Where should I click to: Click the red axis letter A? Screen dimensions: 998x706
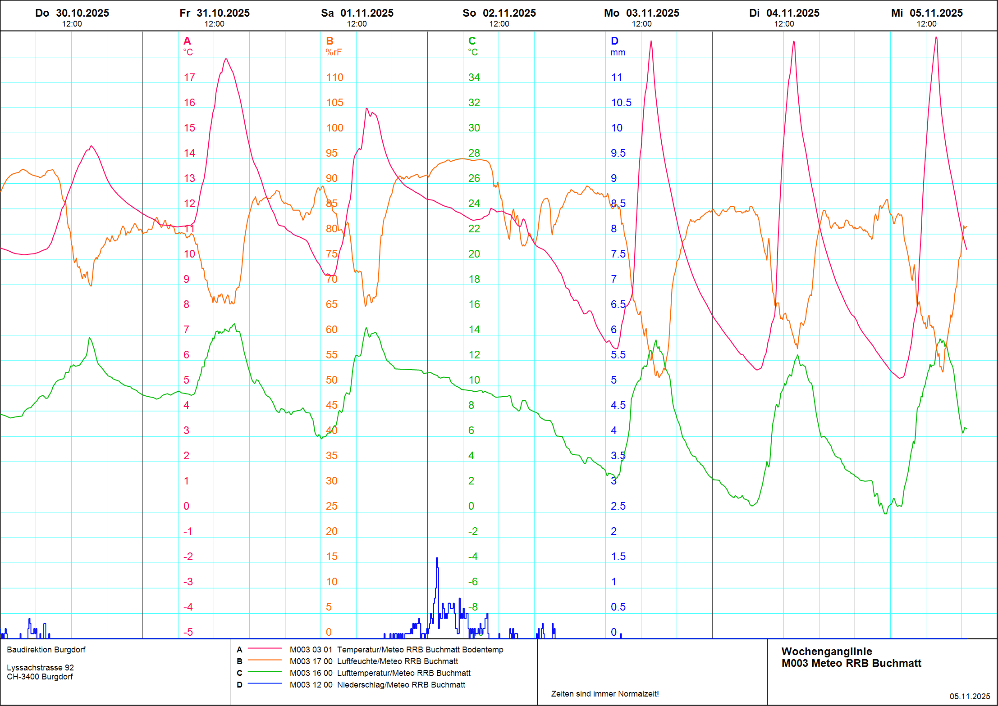pos(187,41)
